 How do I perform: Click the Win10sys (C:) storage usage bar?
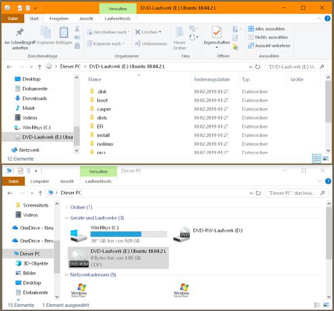128,234
